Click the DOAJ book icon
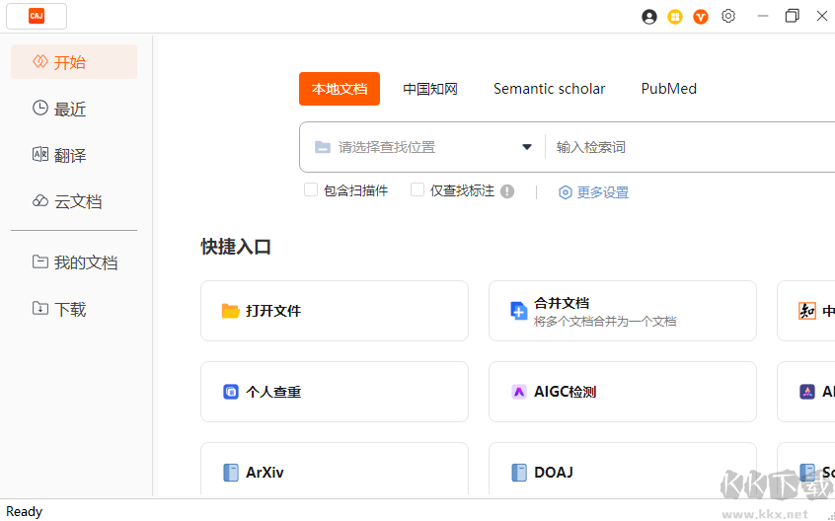Image resolution: width=835 pixels, height=521 pixels. click(519, 472)
